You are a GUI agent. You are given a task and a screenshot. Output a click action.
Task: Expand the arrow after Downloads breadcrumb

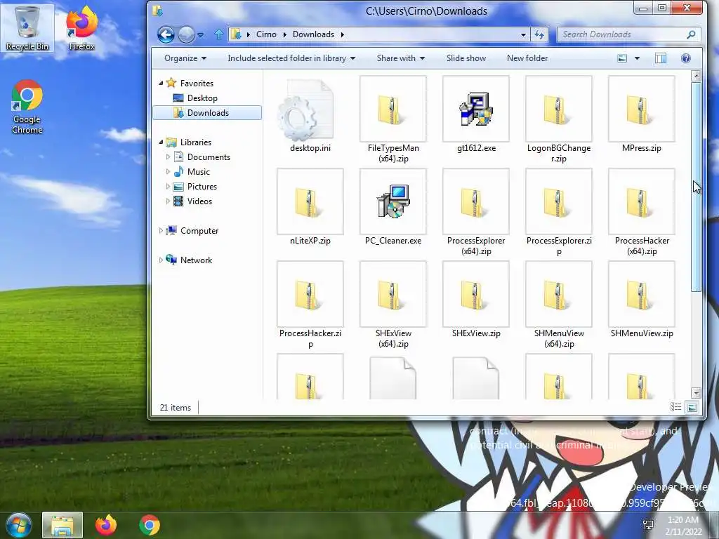[x=342, y=34]
